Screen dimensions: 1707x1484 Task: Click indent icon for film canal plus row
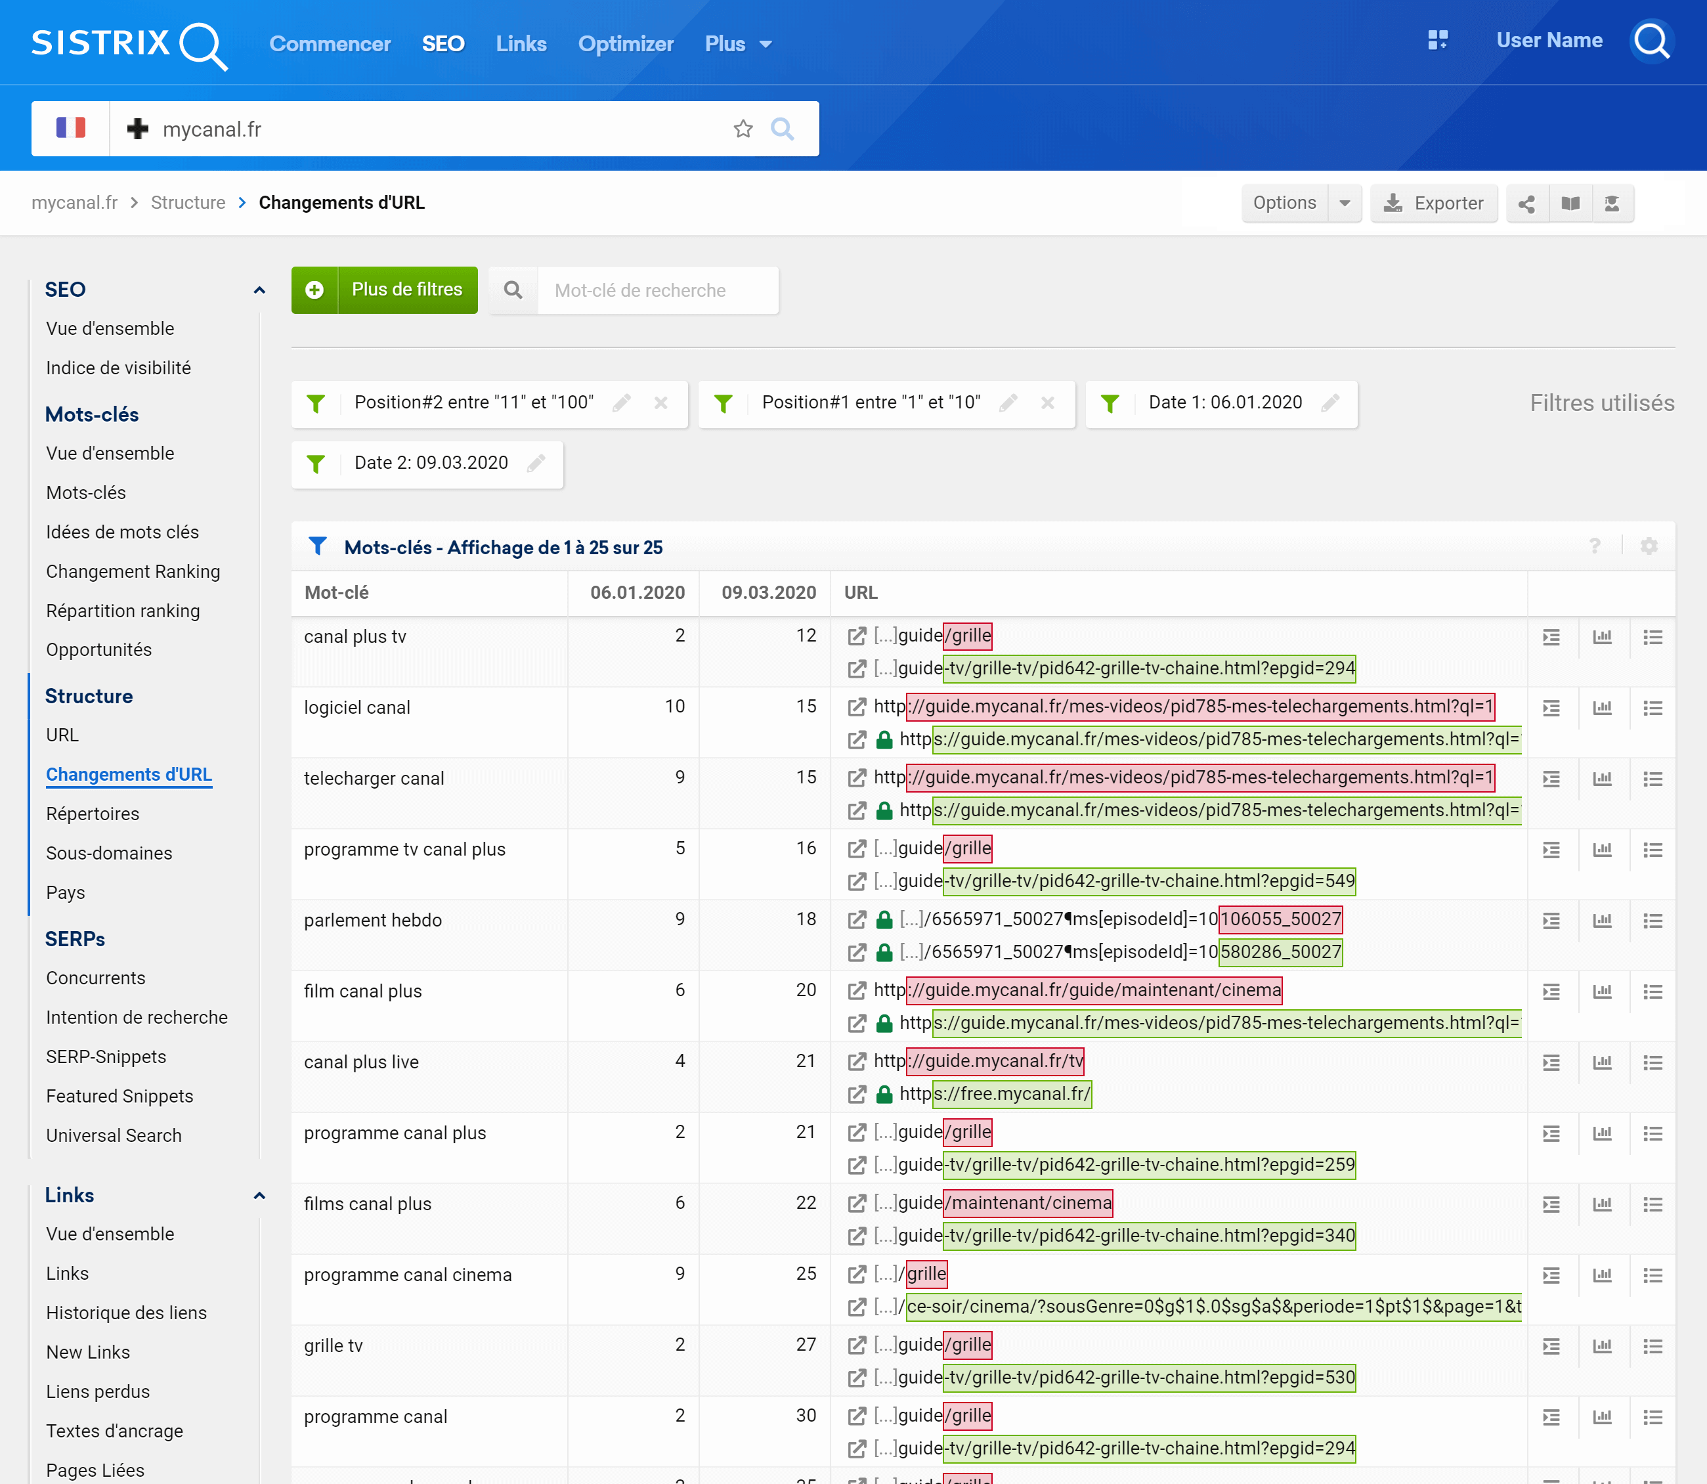pyautogui.click(x=1551, y=992)
